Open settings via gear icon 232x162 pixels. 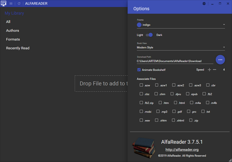[204, 3]
